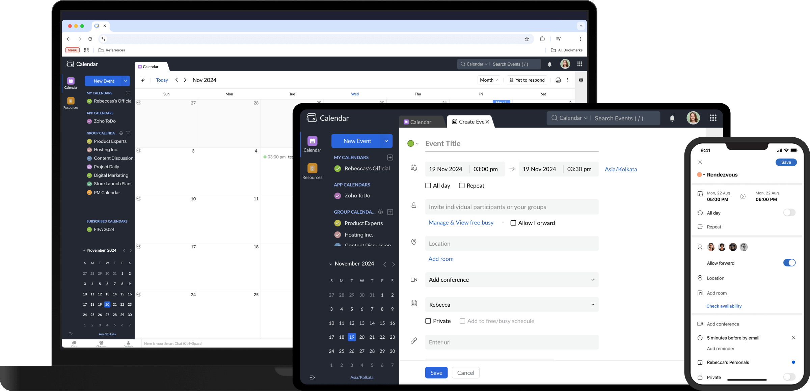Turn off the phone's Allow forward toggle

coord(789,263)
